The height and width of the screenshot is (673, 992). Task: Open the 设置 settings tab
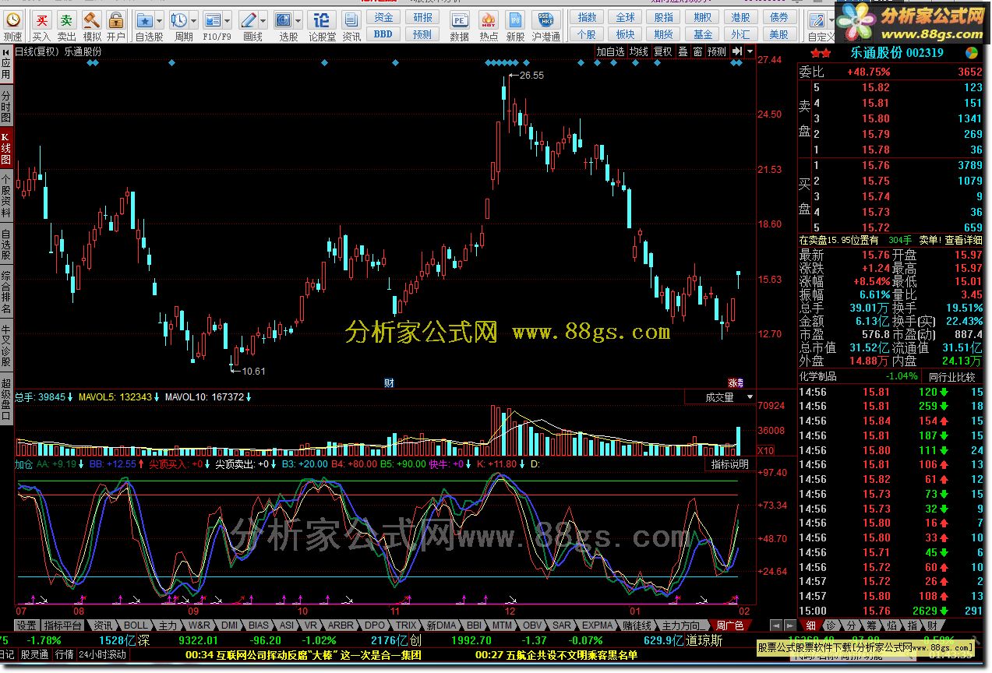point(26,625)
